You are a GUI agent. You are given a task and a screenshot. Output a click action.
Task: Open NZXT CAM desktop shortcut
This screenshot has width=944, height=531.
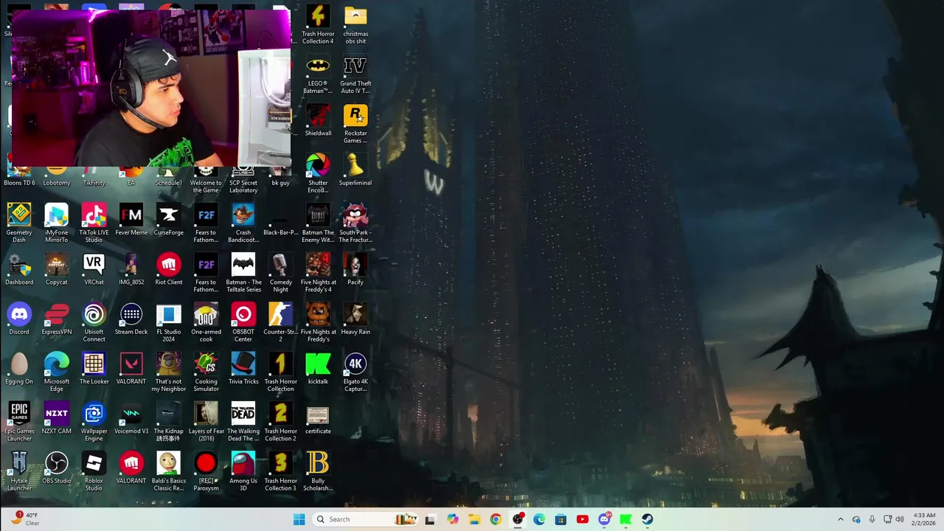point(57,418)
